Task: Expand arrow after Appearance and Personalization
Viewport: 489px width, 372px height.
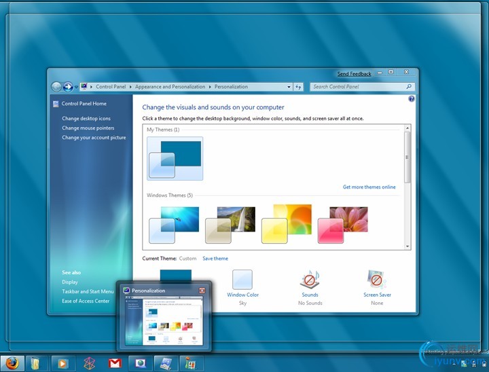Action: coord(210,87)
